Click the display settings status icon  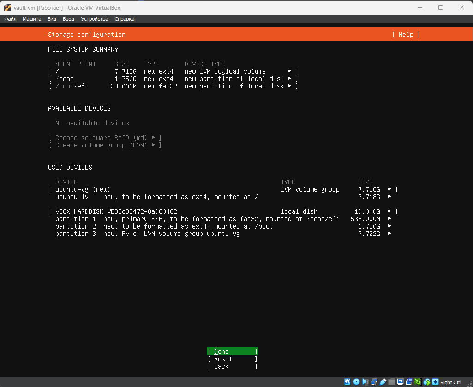point(400,382)
